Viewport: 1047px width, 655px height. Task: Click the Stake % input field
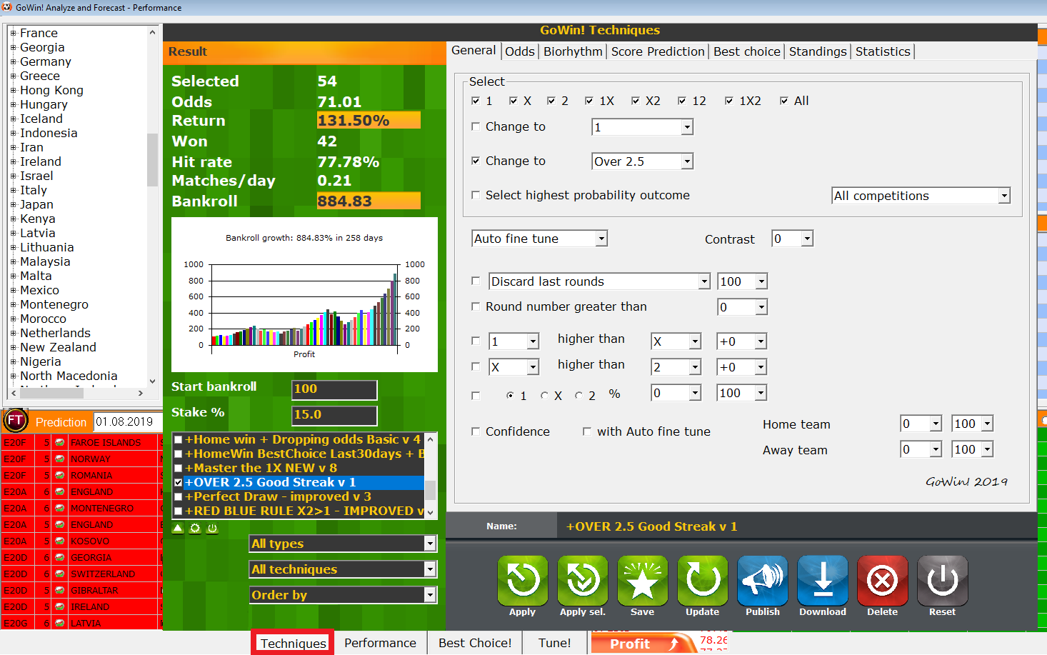(334, 415)
